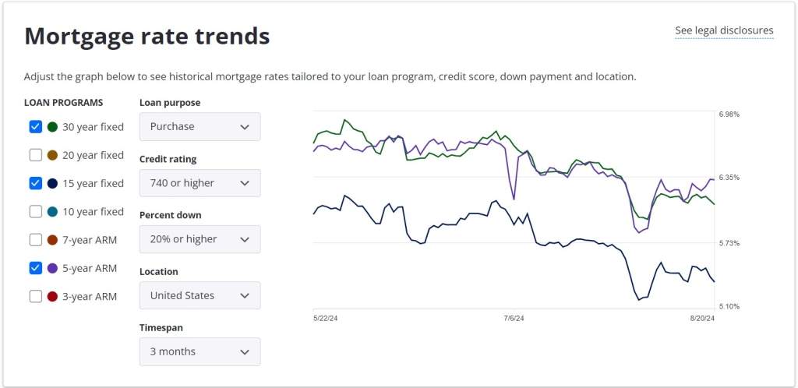The width and height of the screenshot is (798, 388).
Task: Disable the 5-year ARM checkbox
Action: (35, 268)
